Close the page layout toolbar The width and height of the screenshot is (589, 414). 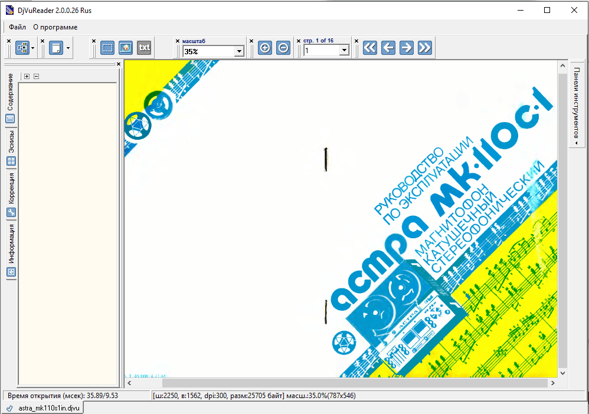42,41
